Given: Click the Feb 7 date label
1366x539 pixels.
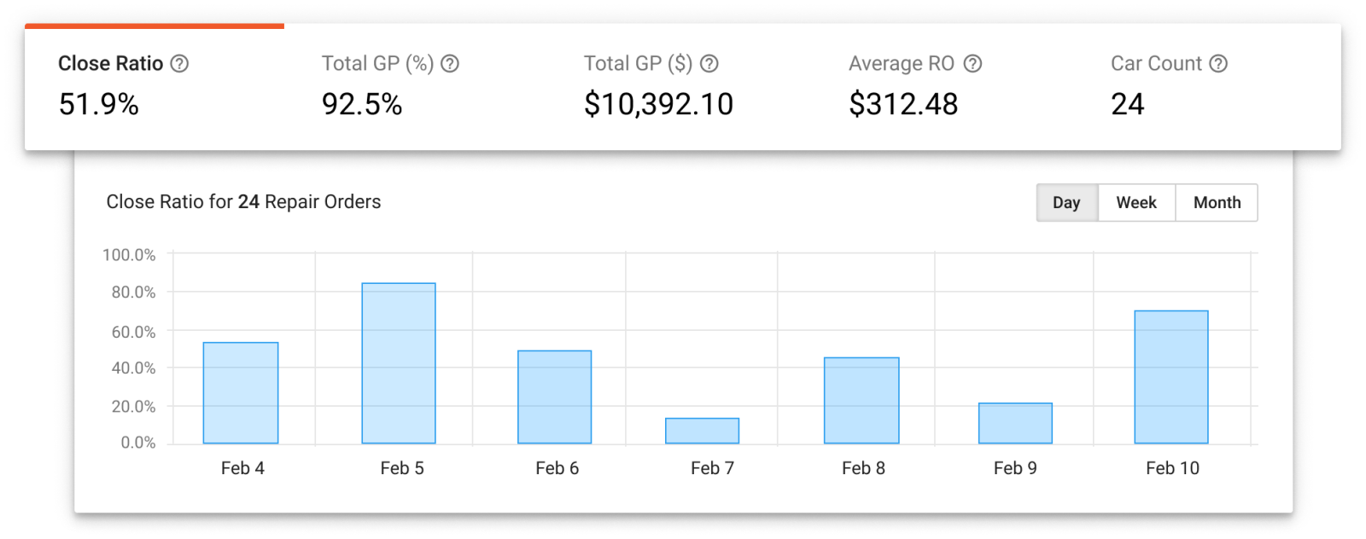Looking at the screenshot, I should [x=713, y=468].
